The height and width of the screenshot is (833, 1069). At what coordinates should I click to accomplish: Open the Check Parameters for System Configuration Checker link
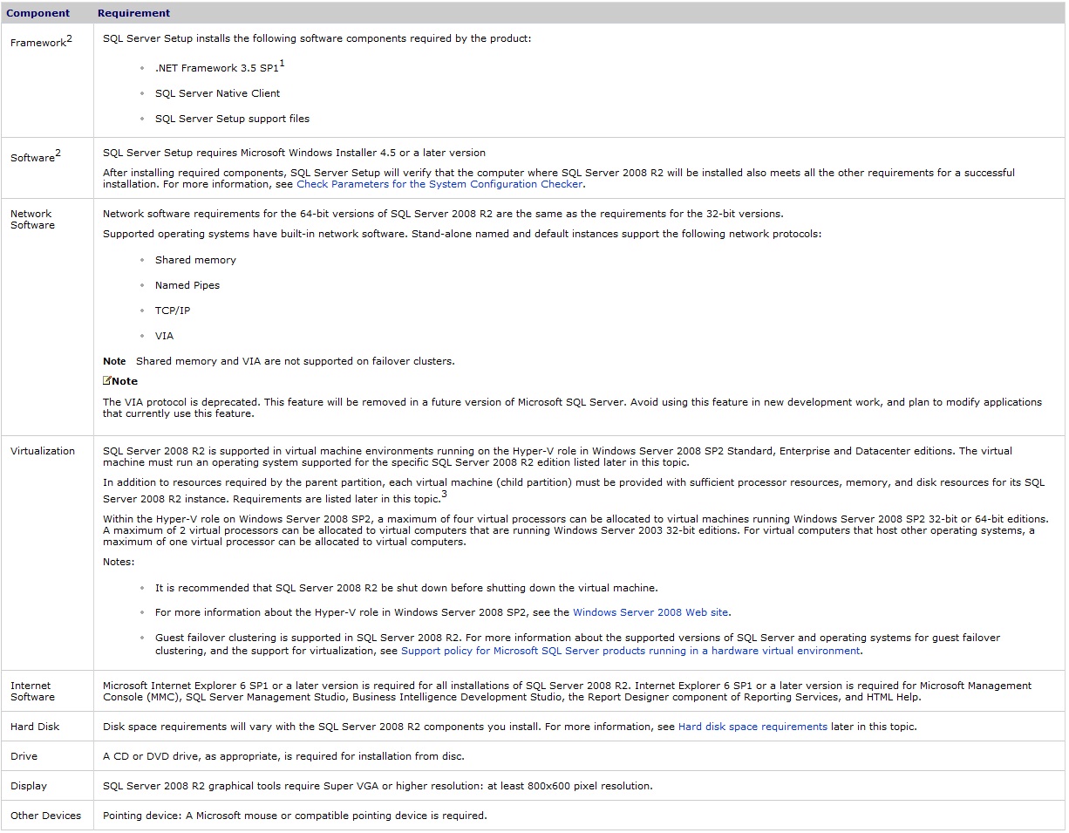[x=439, y=184]
